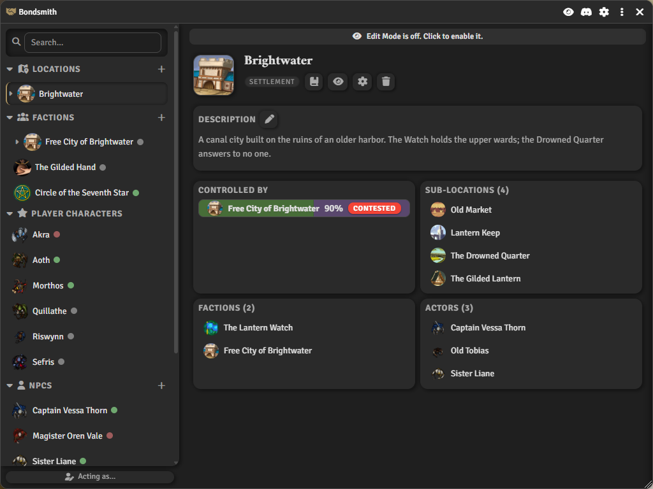Image resolution: width=653 pixels, height=489 pixels.
Task: Open the Bondsmith settings gear in the title bar
Action: 604,12
